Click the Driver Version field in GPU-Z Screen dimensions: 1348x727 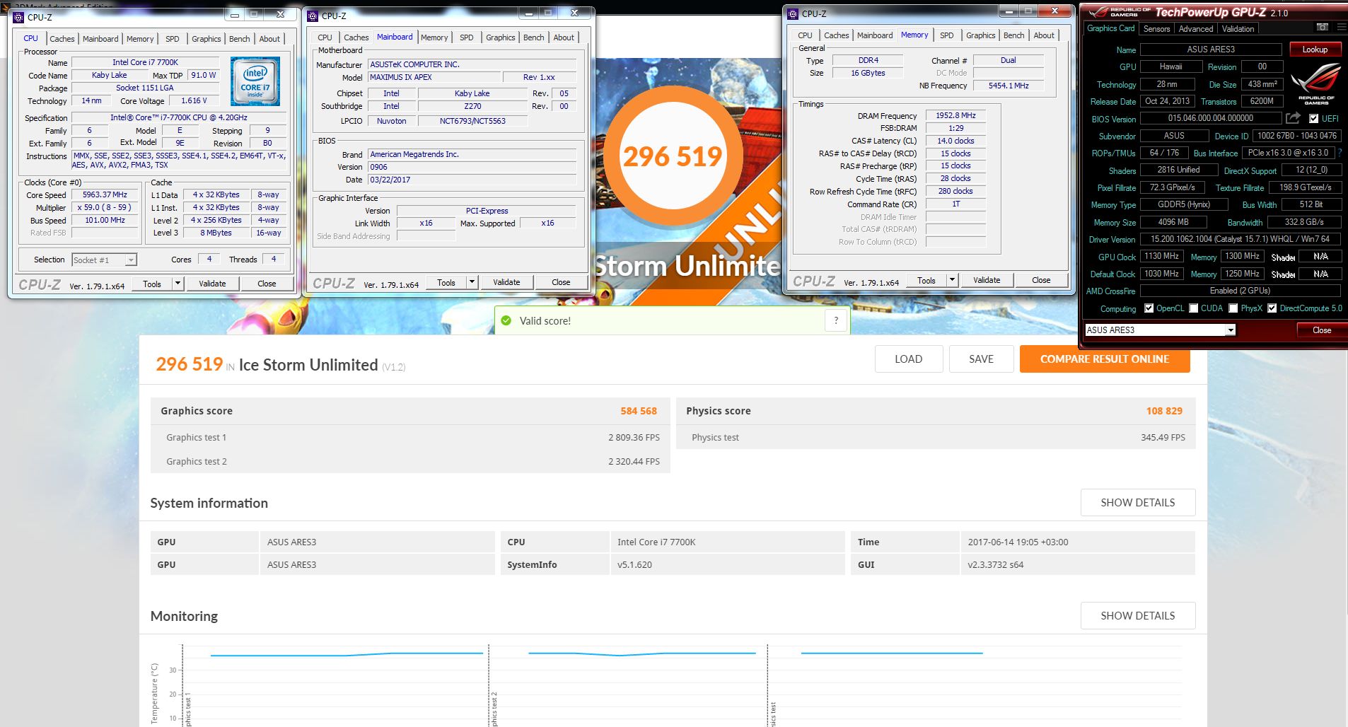(x=1240, y=239)
